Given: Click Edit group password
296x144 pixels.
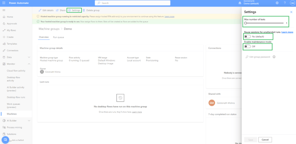Looking at the screenshot, I should coord(258,57).
